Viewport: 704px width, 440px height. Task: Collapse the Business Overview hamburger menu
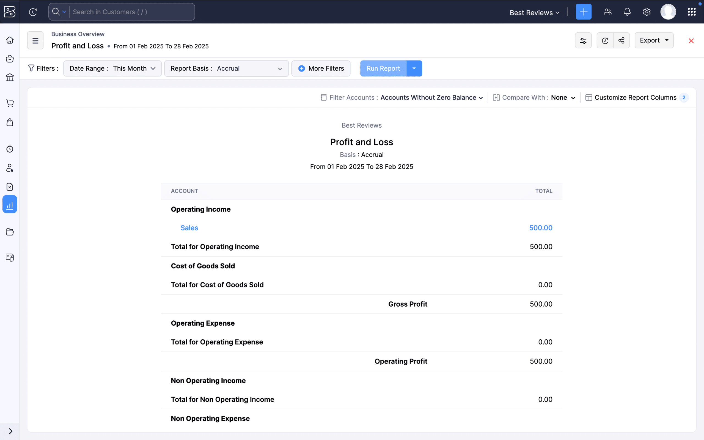tap(35, 40)
